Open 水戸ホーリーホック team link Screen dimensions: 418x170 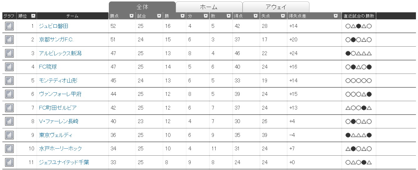60,149
